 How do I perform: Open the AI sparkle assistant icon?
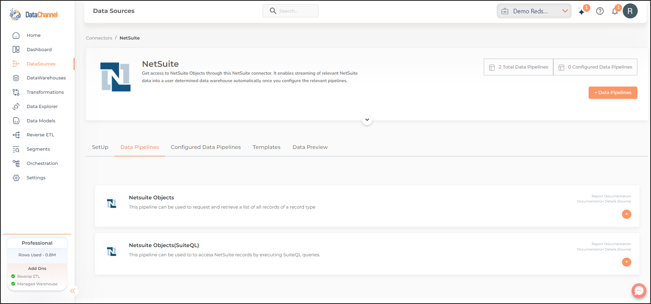point(582,12)
